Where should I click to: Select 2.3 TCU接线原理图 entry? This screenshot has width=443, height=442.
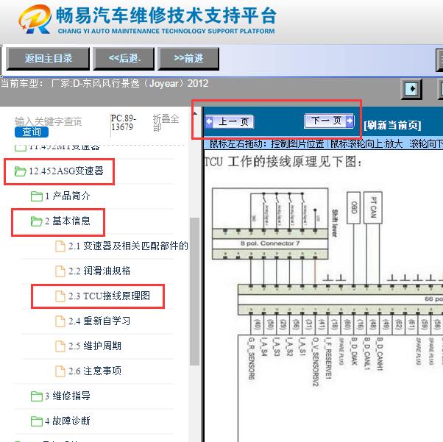pos(109,296)
